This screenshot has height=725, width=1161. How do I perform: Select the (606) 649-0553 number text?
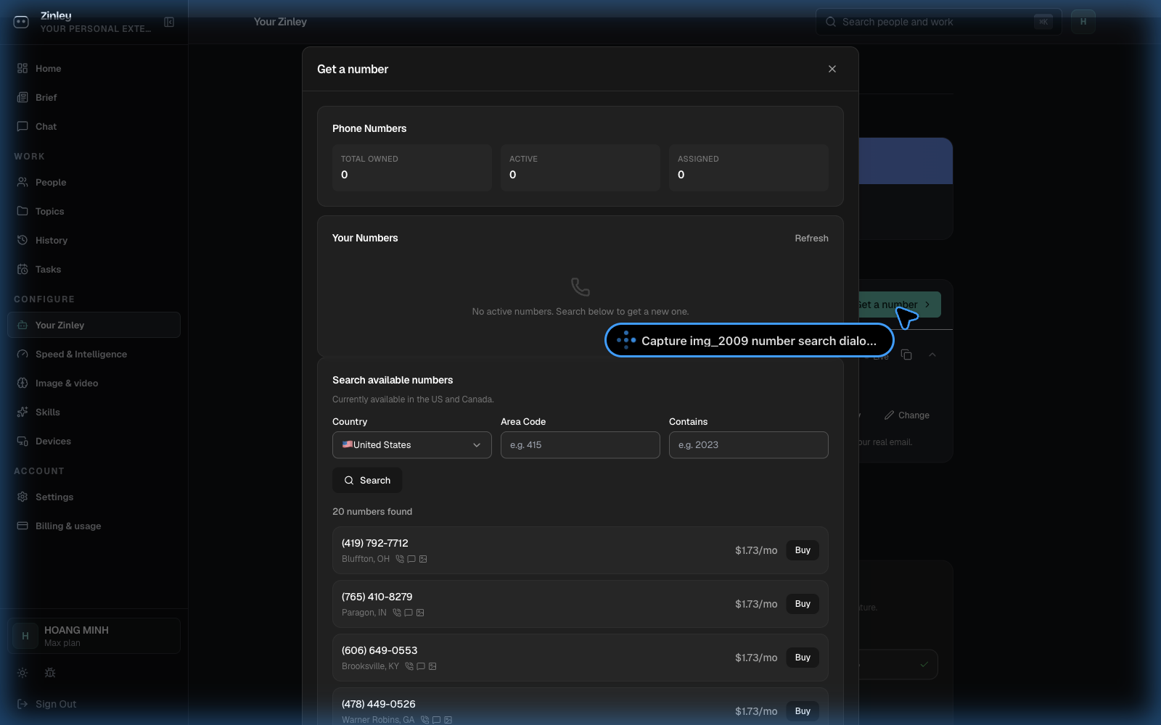[x=380, y=650]
